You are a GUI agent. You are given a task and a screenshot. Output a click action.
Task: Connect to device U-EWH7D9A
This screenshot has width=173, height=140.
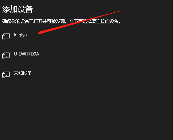click(x=86, y=55)
